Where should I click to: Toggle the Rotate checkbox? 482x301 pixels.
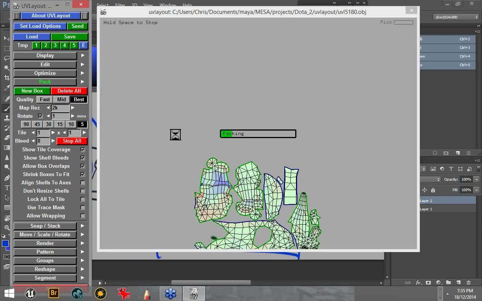tap(40, 116)
